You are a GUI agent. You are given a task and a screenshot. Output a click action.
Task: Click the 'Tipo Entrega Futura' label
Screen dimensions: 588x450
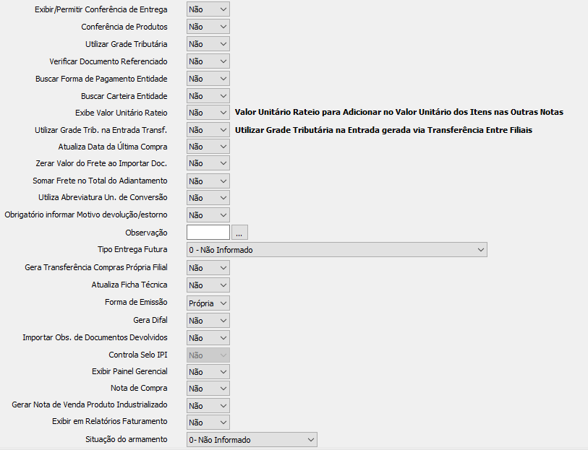point(132,249)
